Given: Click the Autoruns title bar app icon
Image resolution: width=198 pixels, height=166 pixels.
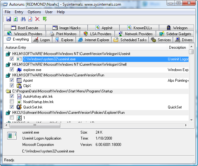Looking at the screenshot, I should (5, 4).
